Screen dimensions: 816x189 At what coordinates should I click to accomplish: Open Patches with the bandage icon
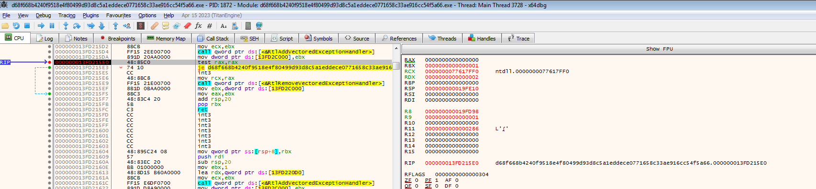[154, 26]
